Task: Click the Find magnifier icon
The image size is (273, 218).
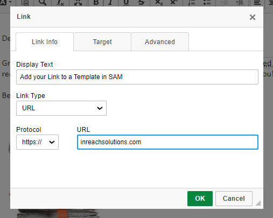Action: click(43, 2)
